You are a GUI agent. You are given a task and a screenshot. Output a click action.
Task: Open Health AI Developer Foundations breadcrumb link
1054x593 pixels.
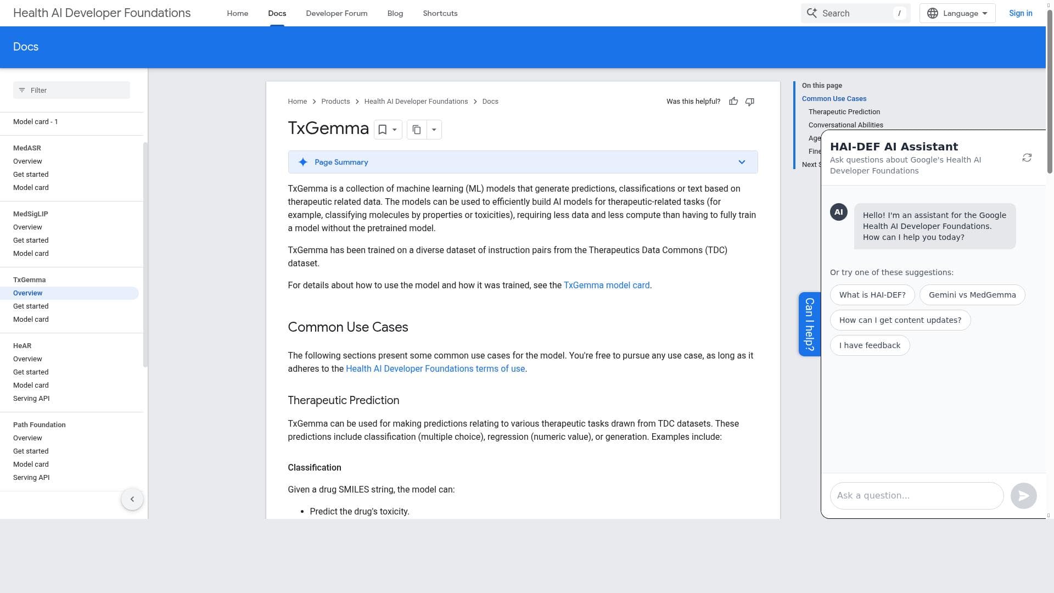pos(416,102)
